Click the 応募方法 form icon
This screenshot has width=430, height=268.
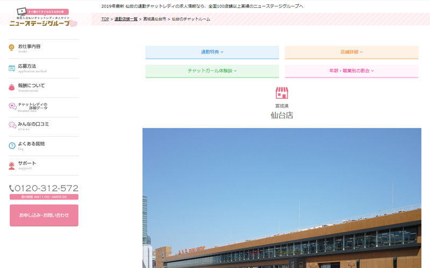coord(11,69)
